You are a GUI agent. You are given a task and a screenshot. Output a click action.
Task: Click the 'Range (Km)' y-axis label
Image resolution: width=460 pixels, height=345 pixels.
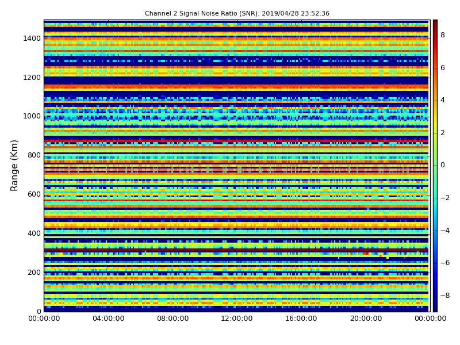coord(14,166)
